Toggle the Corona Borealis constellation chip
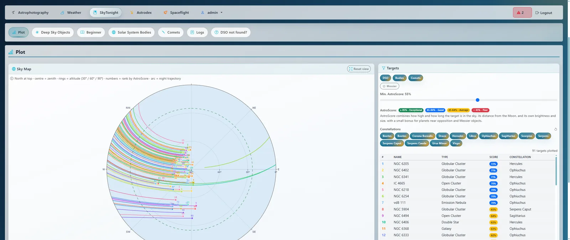 coord(422,136)
